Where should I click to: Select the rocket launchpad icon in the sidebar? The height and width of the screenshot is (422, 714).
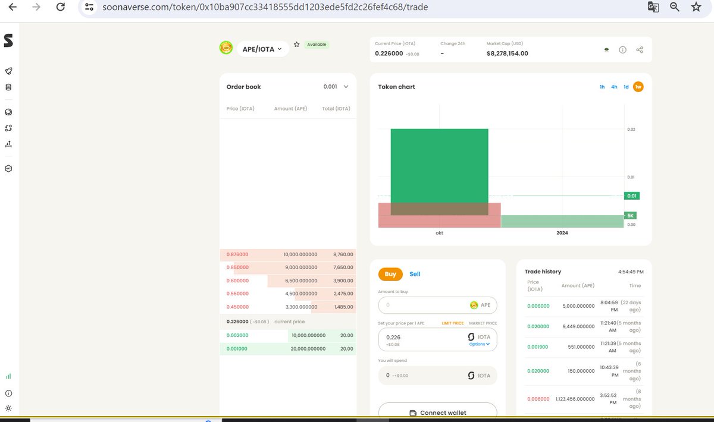click(x=8, y=71)
